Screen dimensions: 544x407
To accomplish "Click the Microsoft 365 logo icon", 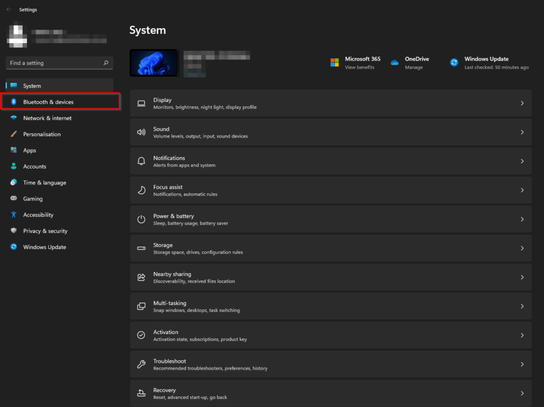I will coord(335,63).
